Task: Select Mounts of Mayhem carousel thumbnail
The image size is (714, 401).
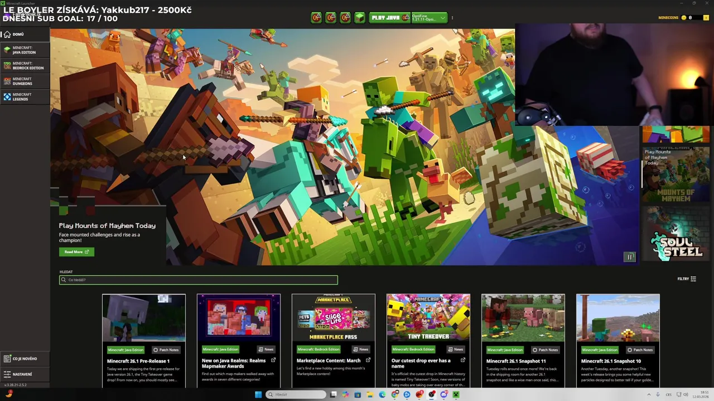Action: coord(676,174)
